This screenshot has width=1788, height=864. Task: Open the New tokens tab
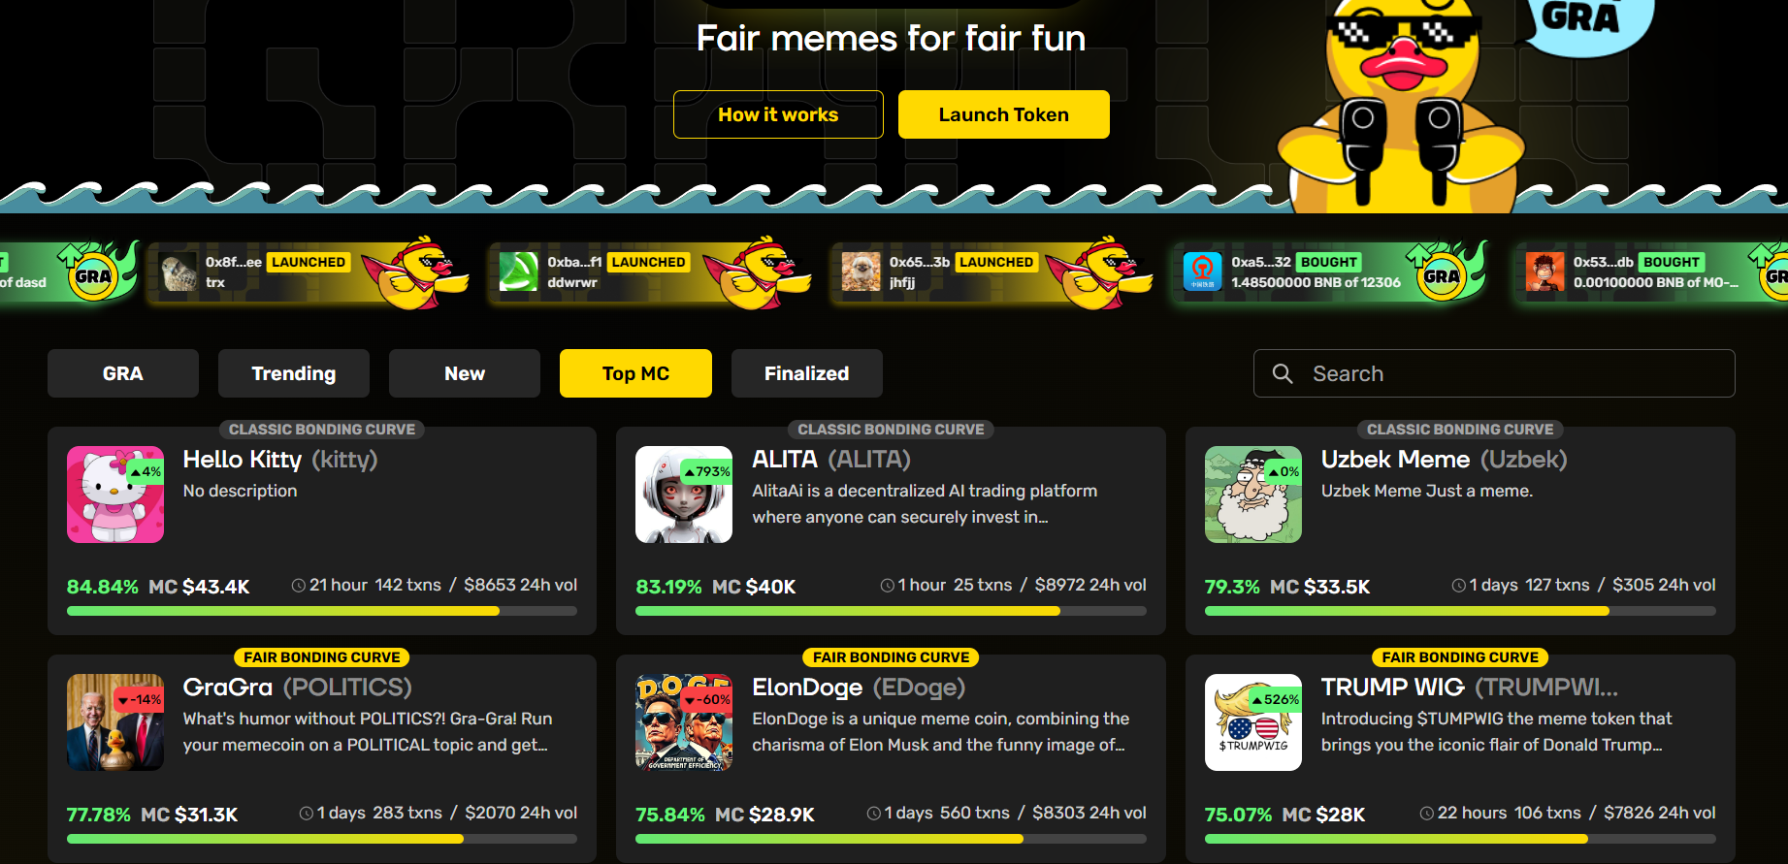click(465, 373)
